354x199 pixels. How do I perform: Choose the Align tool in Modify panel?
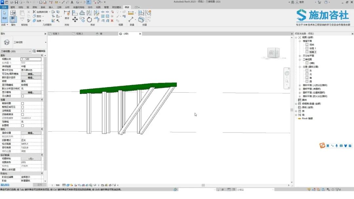[75, 13]
